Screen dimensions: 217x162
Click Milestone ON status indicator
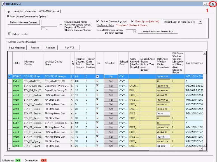point(18,160)
